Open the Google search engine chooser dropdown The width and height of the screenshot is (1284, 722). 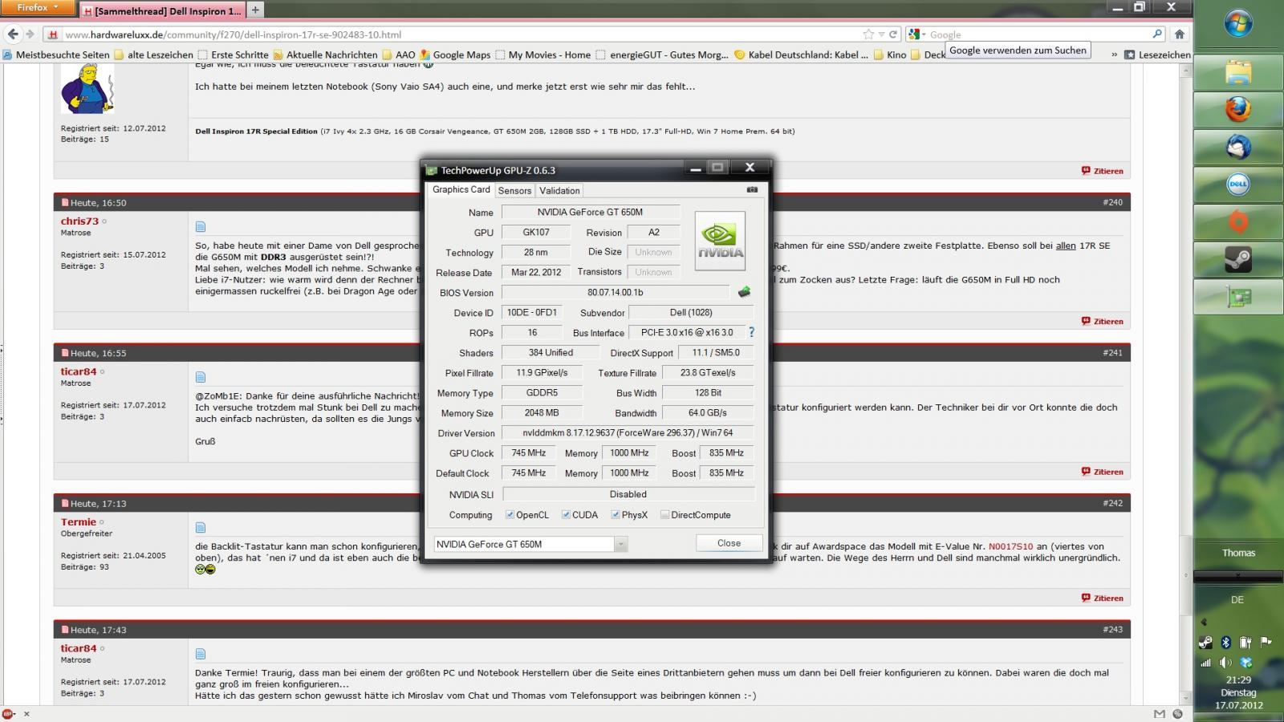pos(918,34)
